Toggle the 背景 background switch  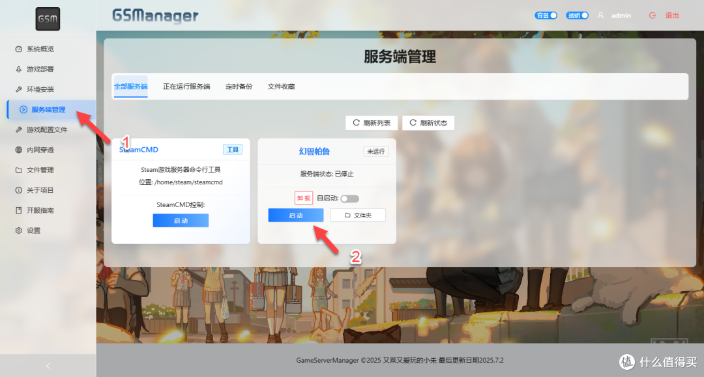click(546, 14)
